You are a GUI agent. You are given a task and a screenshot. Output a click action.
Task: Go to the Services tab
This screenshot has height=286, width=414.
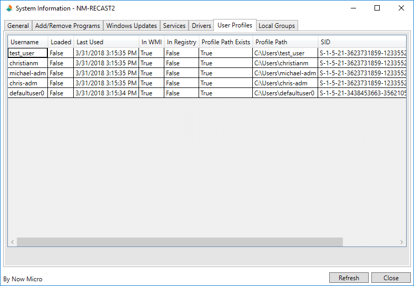point(174,26)
